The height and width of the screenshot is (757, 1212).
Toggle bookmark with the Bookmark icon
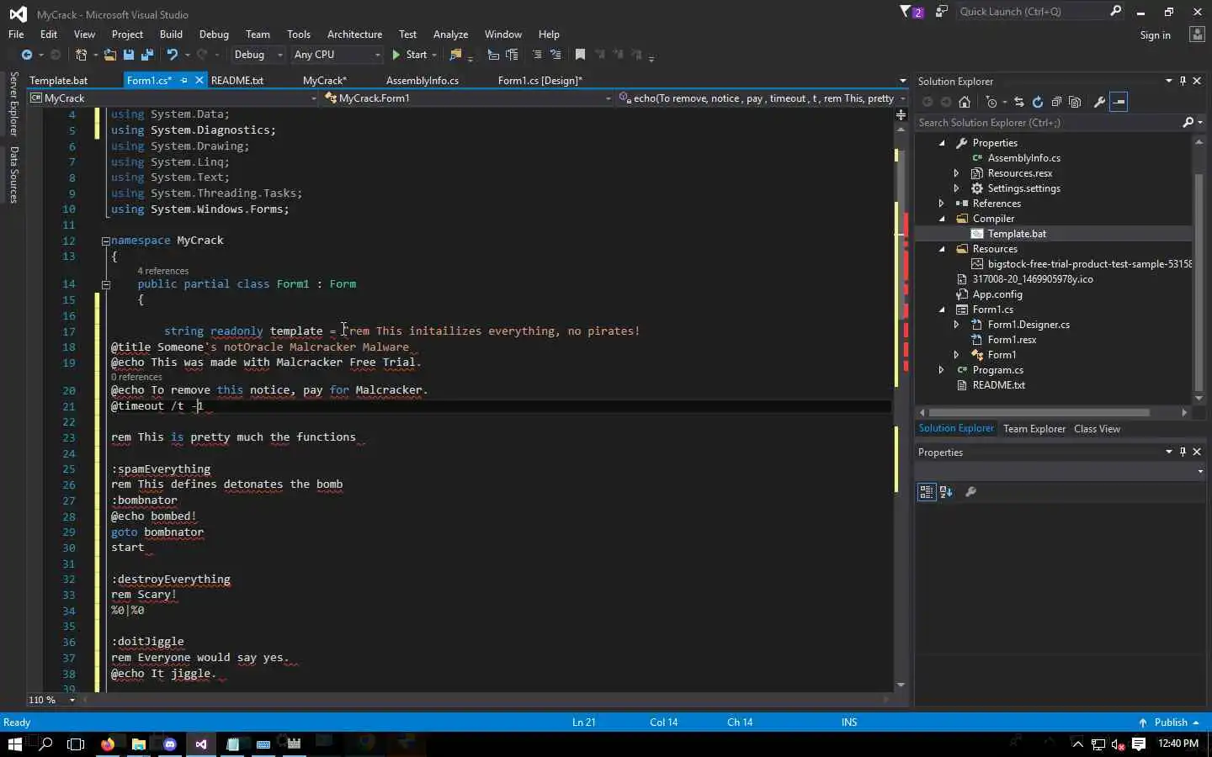coord(580,55)
